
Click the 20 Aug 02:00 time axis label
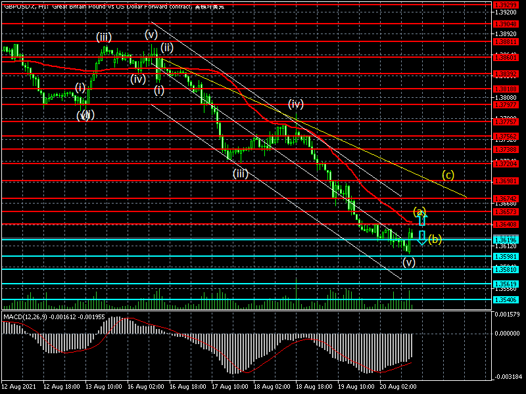pos(398,387)
